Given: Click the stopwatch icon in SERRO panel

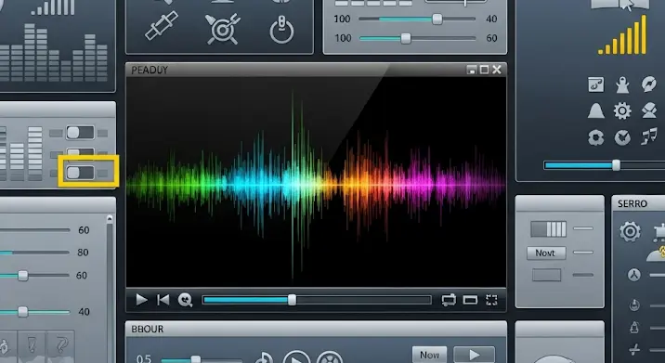Looking at the screenshot, I should 634,305.
